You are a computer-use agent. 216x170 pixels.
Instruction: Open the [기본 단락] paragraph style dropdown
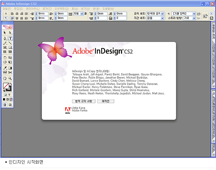[194, 14]
